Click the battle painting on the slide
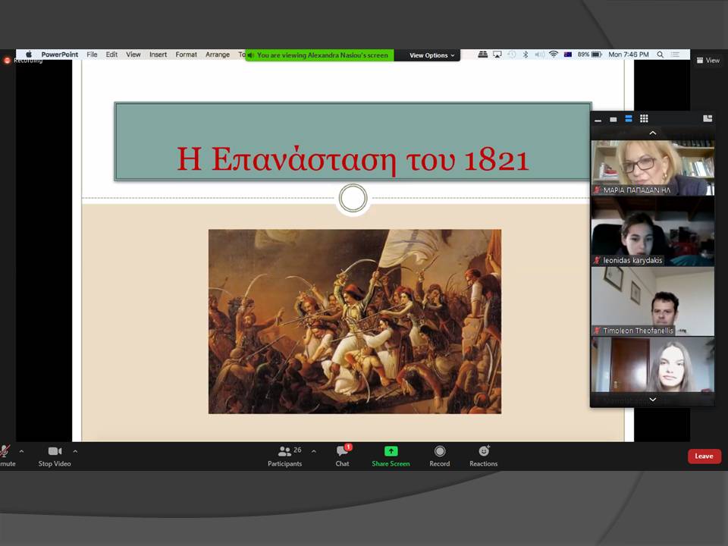The height and width of the screenshot is (546, 728). tap(355, 322)
